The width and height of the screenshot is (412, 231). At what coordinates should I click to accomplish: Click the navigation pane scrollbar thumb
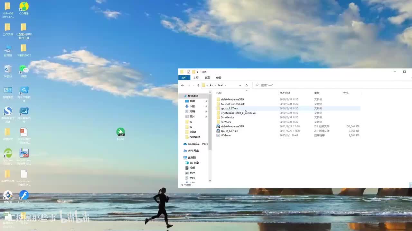tap(210, 122)
